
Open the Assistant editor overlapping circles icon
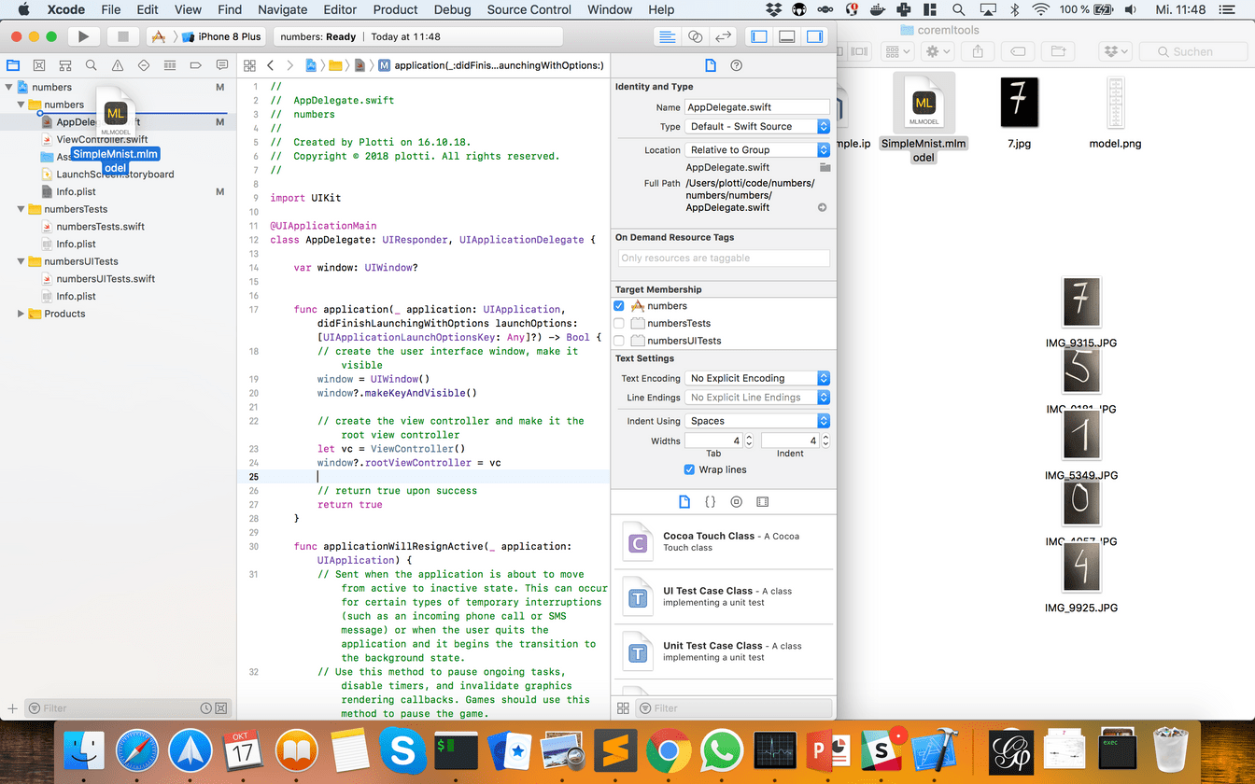tap(695, 35)
